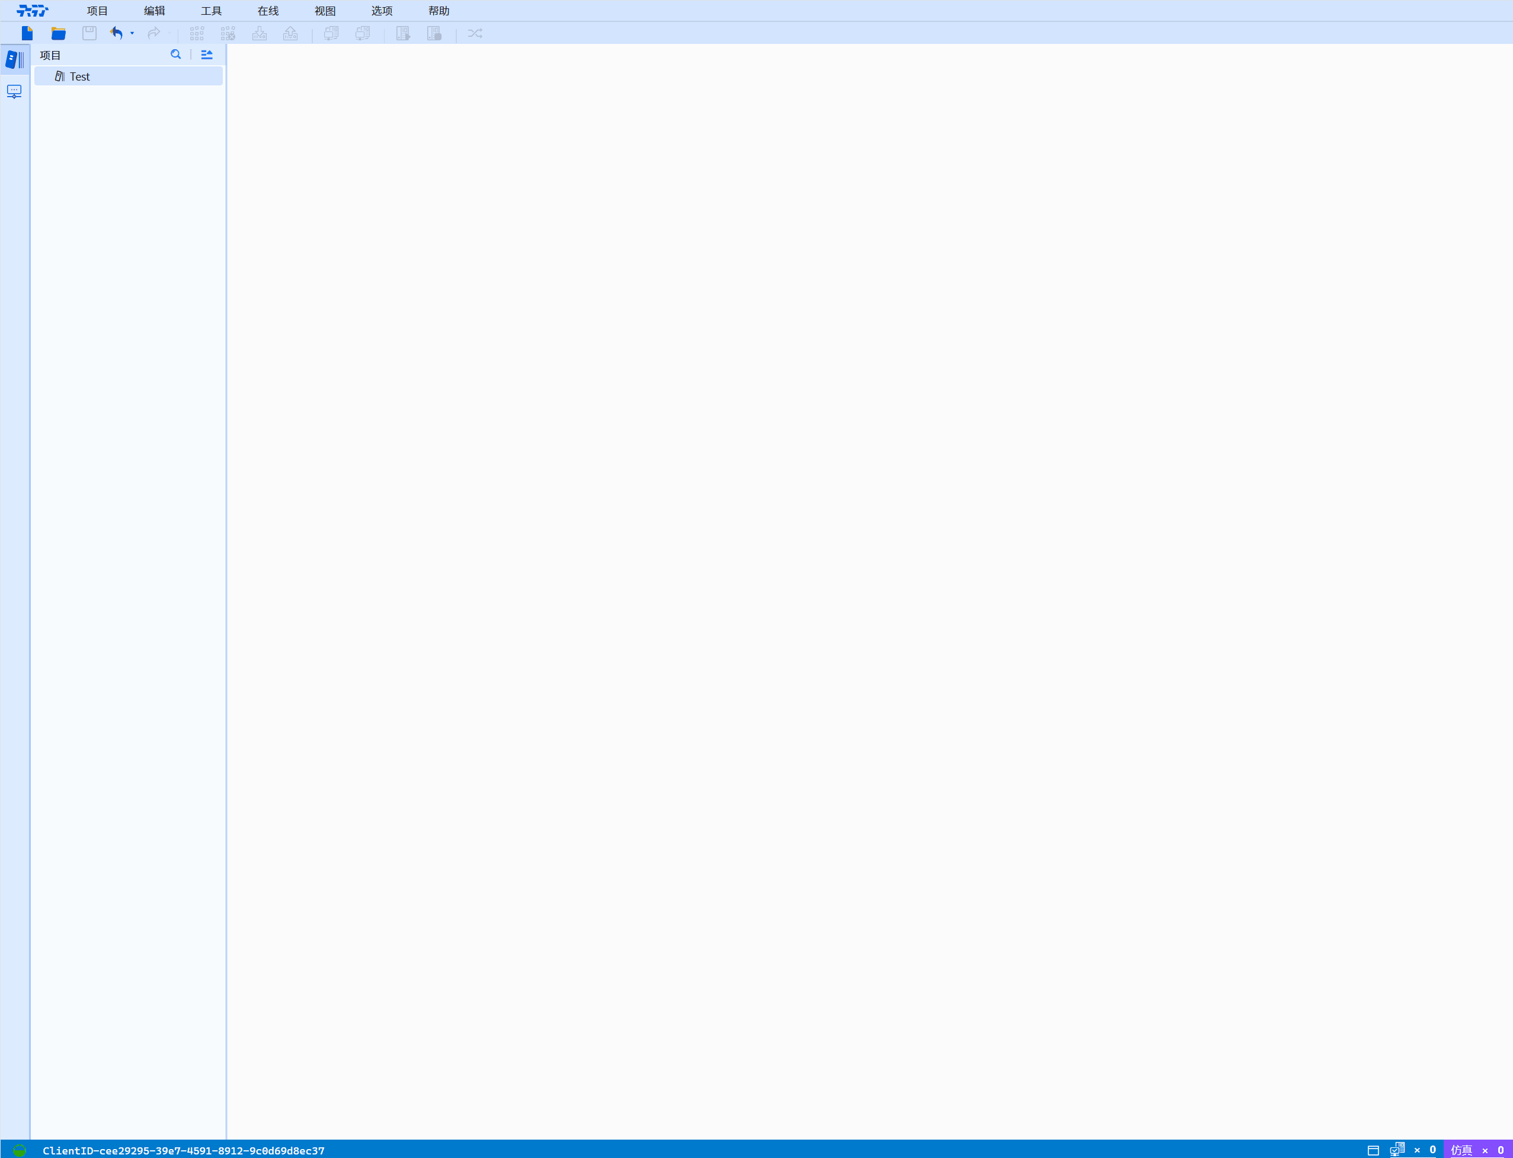The width and height of the screenshot is (1513, 1158).
Task: Click the download-to-device toolbar icon
Action: (259, 33)
